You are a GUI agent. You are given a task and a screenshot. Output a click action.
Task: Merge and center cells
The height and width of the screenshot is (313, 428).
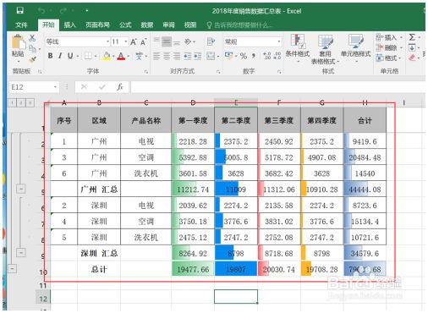(211, 56)
